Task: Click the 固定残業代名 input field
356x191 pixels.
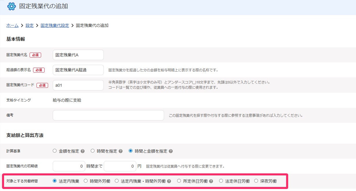Action: [78, 55]
